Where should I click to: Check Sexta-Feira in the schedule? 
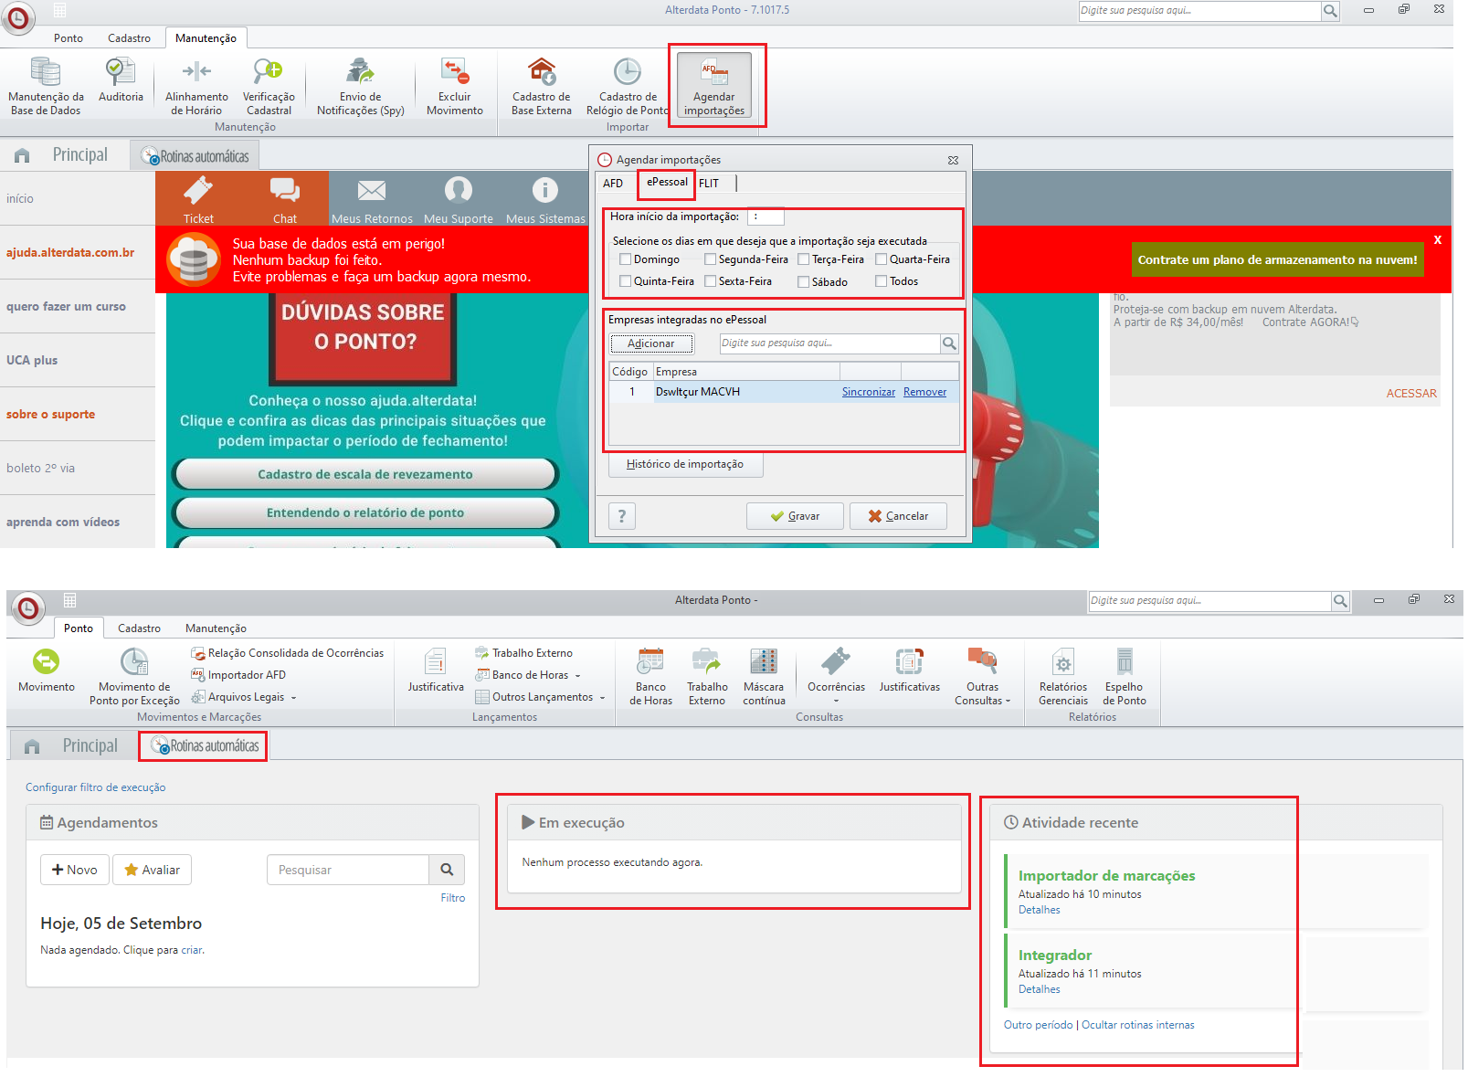point(711,281)
